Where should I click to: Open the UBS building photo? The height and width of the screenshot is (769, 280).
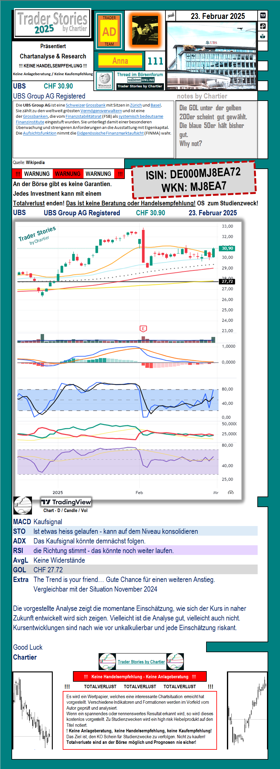pyautogui.click(x=212, y=56)
